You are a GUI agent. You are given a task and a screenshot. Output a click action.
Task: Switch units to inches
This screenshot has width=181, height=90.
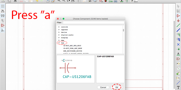(x=3, y=11)
